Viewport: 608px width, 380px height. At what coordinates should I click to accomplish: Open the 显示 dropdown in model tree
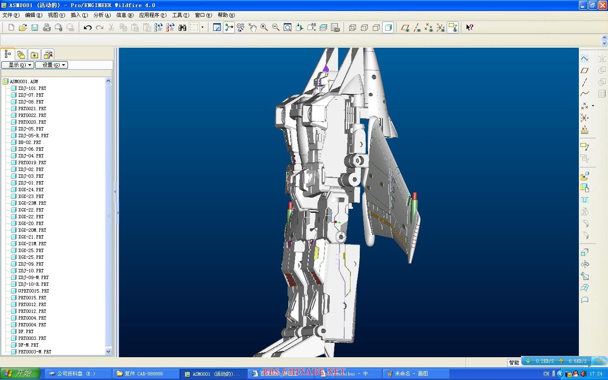click(18, 65)
